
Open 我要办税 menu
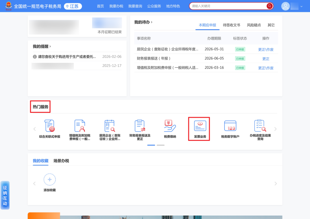pos(116,6)
